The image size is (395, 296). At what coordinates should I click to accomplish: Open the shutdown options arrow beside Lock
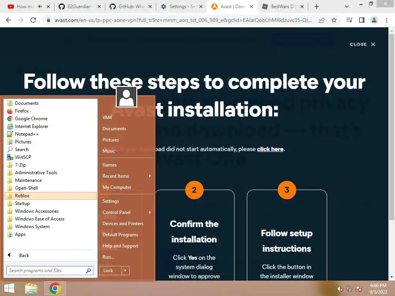click(x=125, y=271)
